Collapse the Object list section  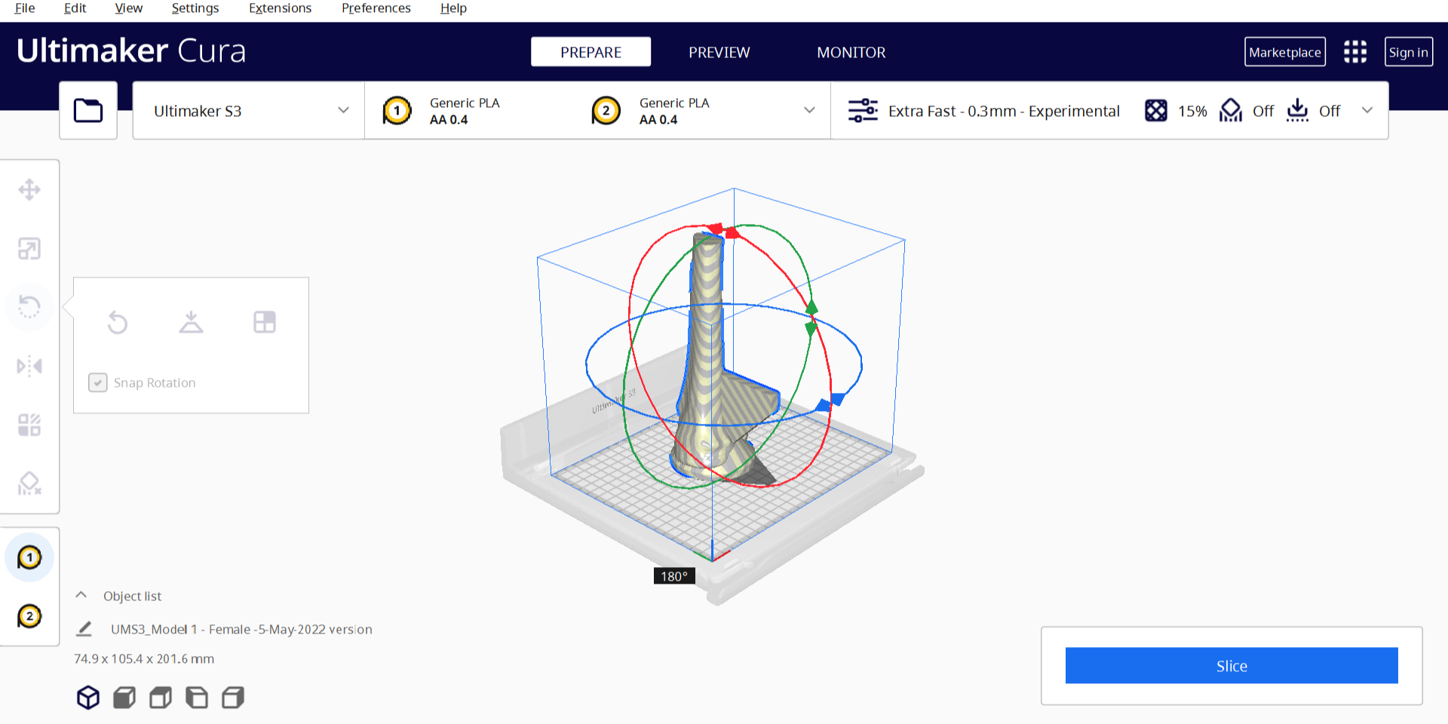coord(81,596)
